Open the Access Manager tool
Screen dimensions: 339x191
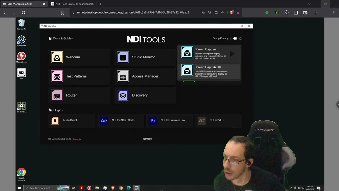(145, 76)
